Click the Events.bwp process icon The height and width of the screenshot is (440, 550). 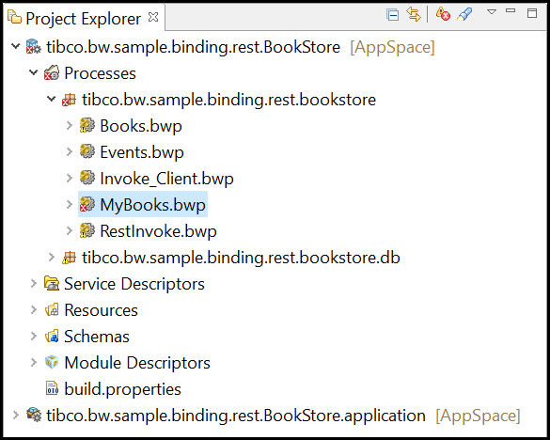(x=87, y=151)
